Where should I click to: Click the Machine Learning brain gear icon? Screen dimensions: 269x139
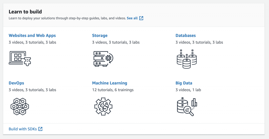coord(103,106)
